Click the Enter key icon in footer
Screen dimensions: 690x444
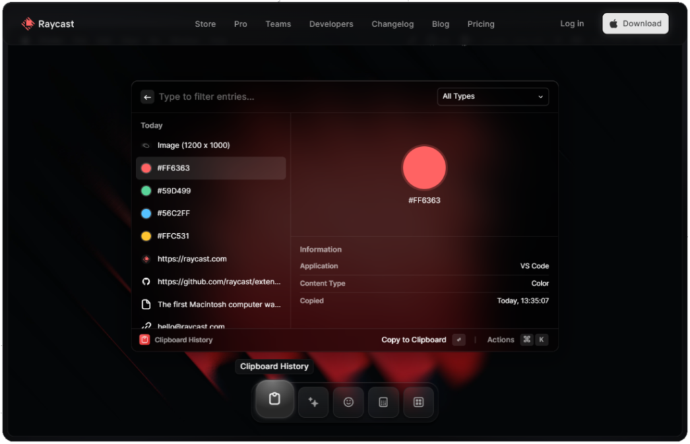coord(458,340)
